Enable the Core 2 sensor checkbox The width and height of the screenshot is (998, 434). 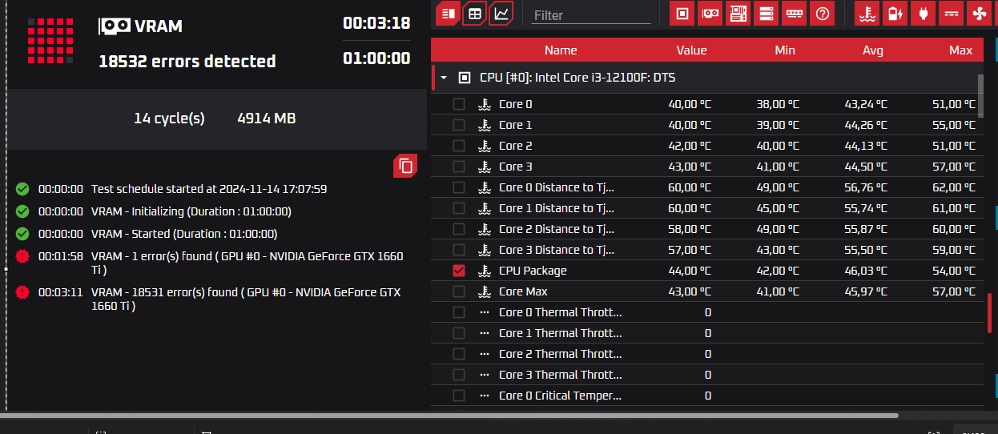(x=459, y=146)
